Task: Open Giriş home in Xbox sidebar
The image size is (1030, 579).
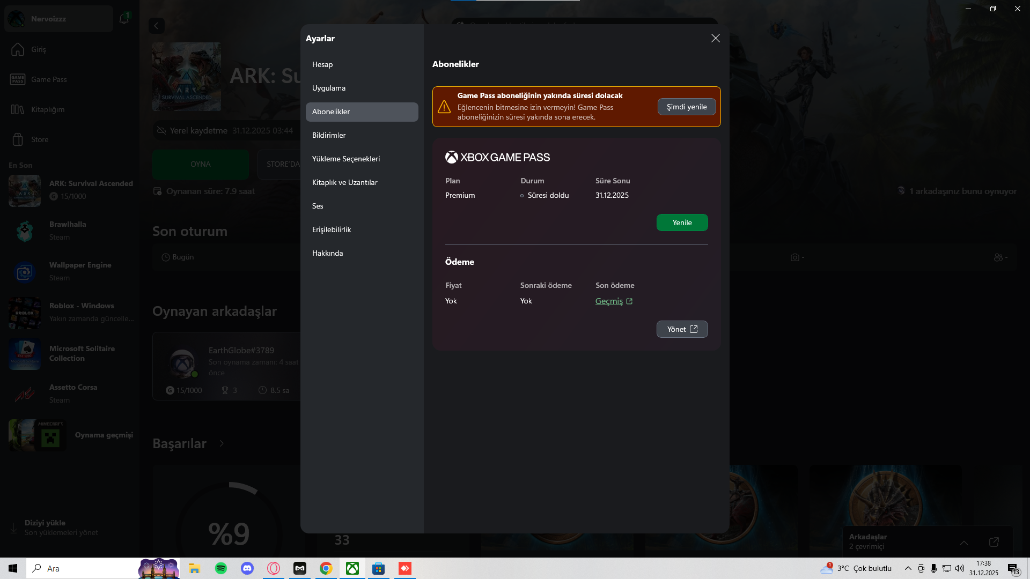Action: [x=70, y=49]
